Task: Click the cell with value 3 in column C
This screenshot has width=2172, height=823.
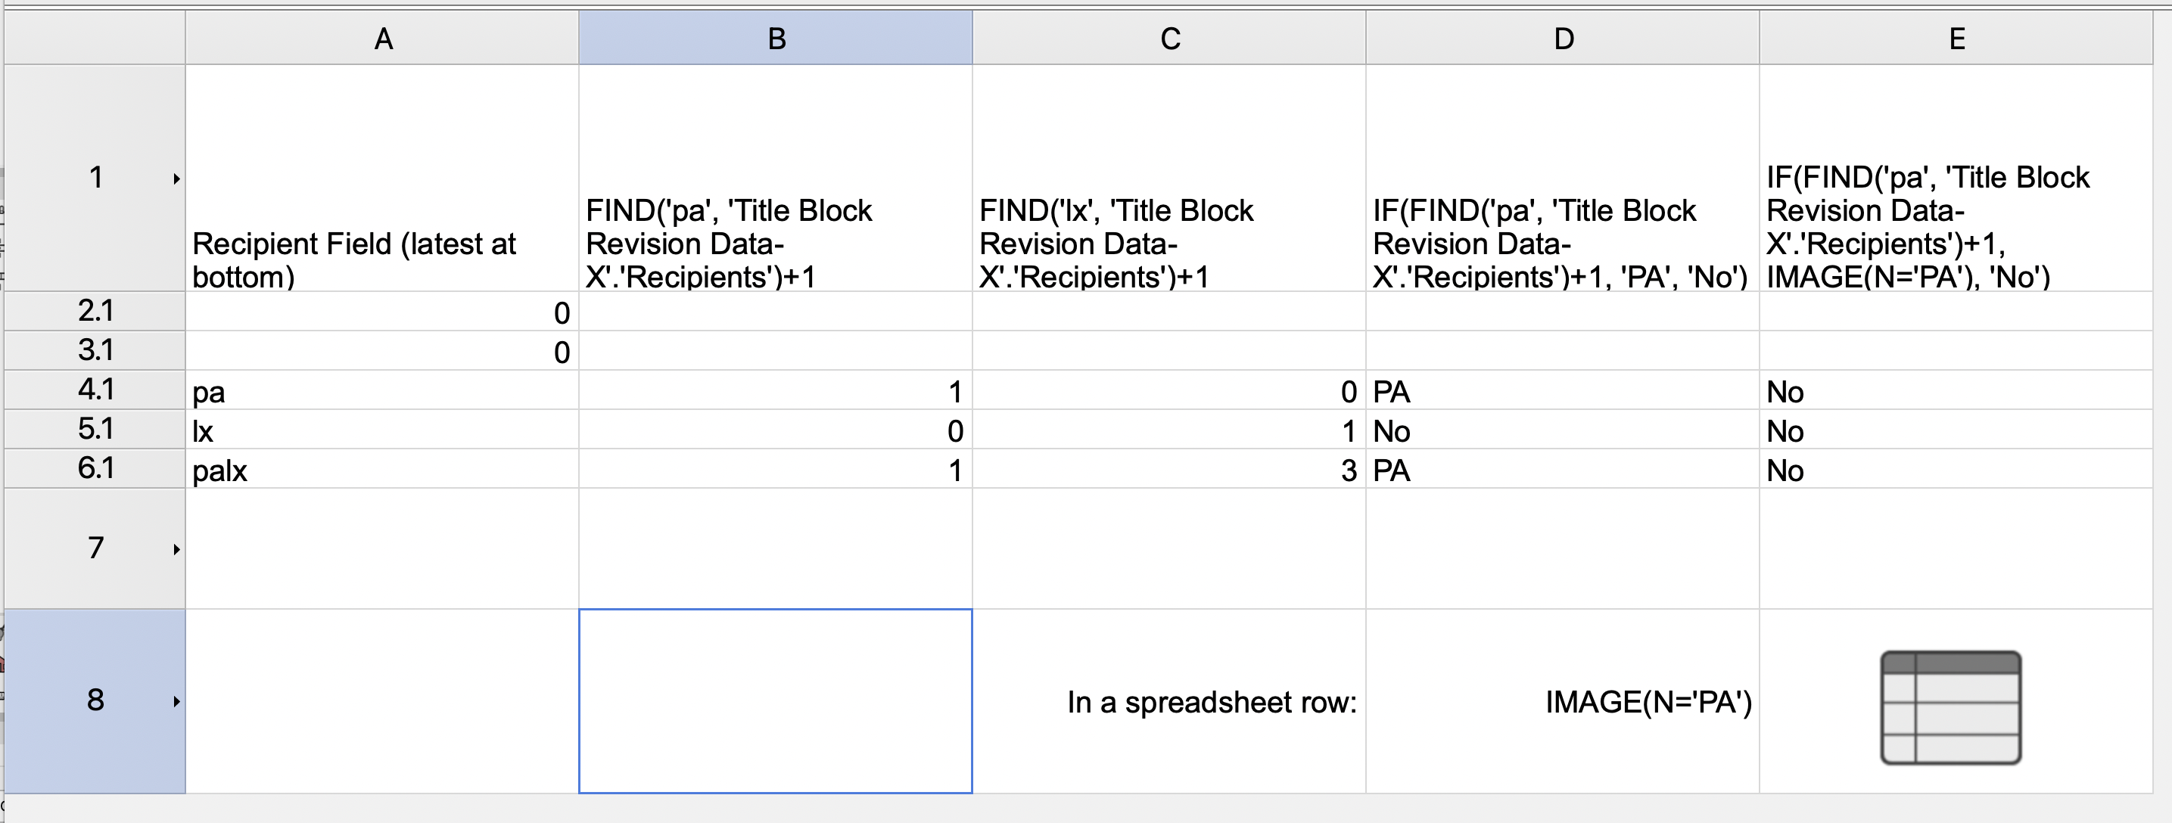Action: 1168,469
